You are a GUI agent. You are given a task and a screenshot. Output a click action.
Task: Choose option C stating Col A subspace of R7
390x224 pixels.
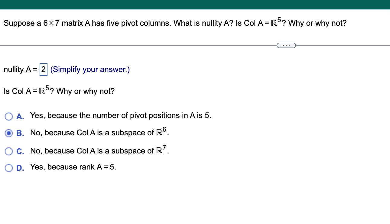(9, 151)
